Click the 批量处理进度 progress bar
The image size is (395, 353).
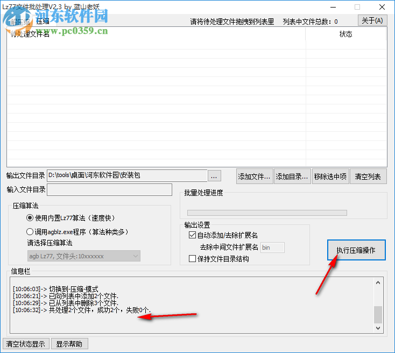tap(267, 213)
